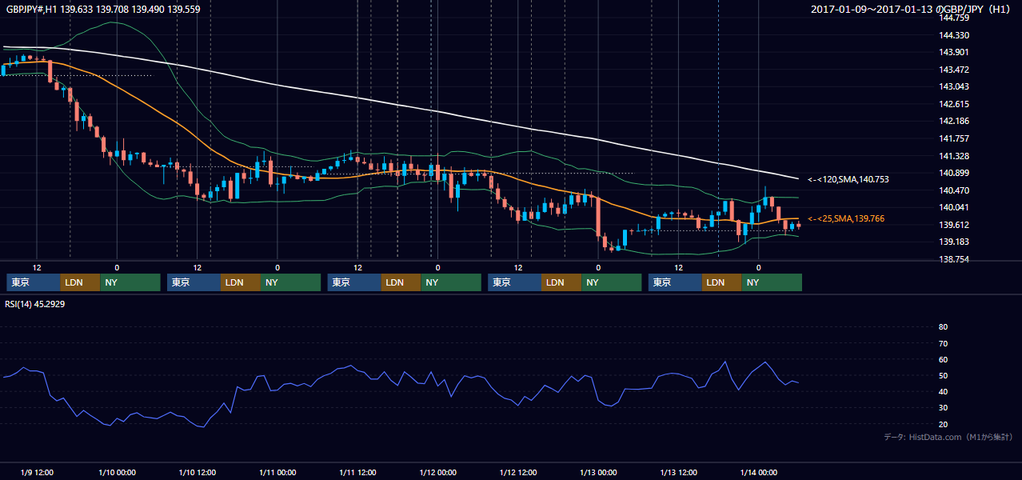This screenshot has width=1022, height=480.
Task: Click price axis label 139.183
Action: [954, 242]
